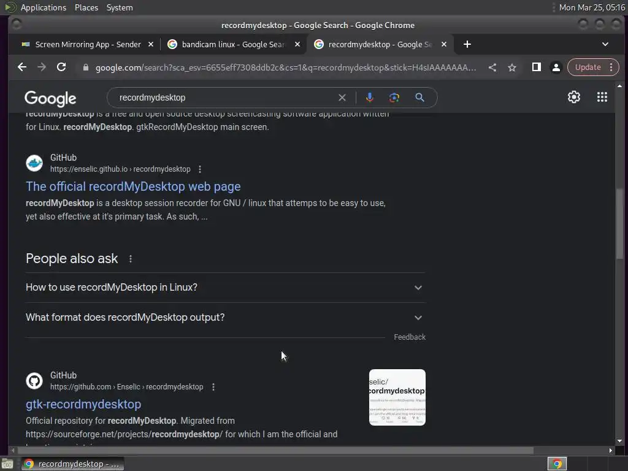Clear the Google search box text
The height and width of the screenshot is (471, 628).
[x=342, y=98]
